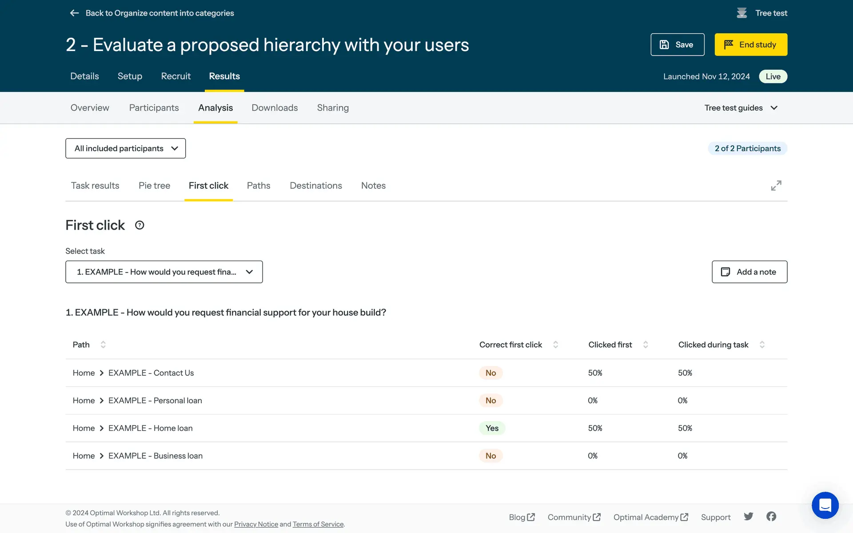This screenshot has height=533, width=853.
Task: Sort by Correct first click column
Action: click(555, 345)
